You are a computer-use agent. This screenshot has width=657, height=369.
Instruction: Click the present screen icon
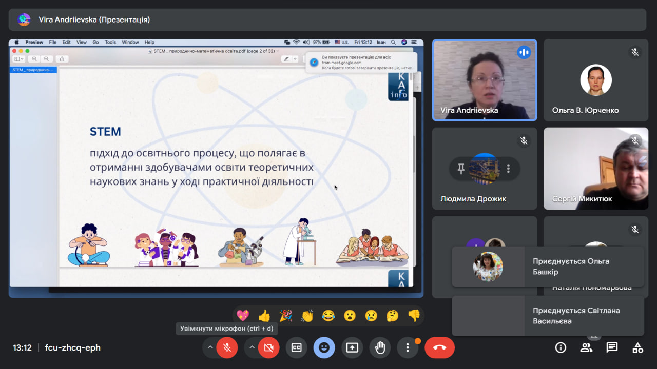coord(352,347)
